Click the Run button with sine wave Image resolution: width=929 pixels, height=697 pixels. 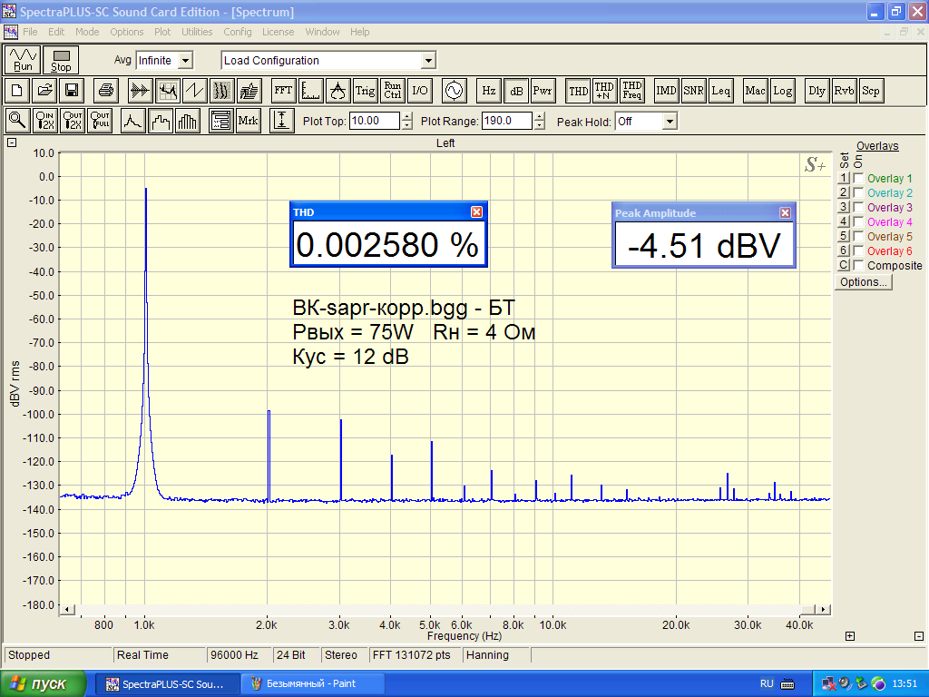[23, 60]
